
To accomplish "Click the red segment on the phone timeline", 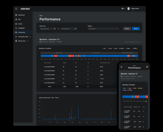I will [137, 97].
